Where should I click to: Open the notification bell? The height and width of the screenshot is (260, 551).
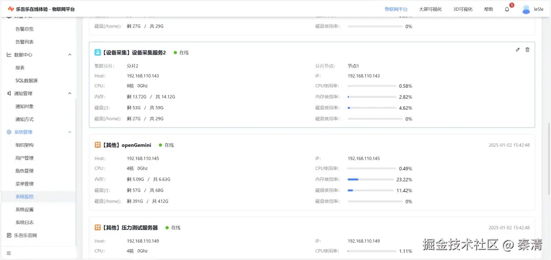(507, 10)
